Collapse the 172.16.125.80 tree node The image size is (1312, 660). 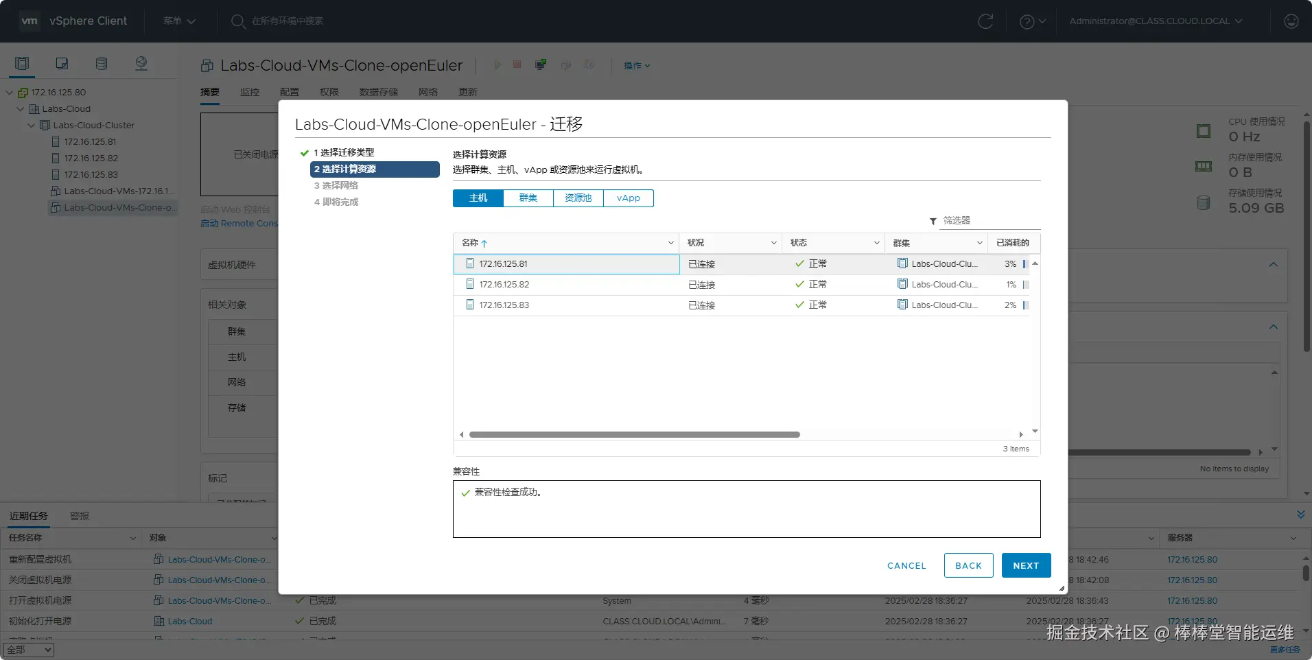coord(9,92)
